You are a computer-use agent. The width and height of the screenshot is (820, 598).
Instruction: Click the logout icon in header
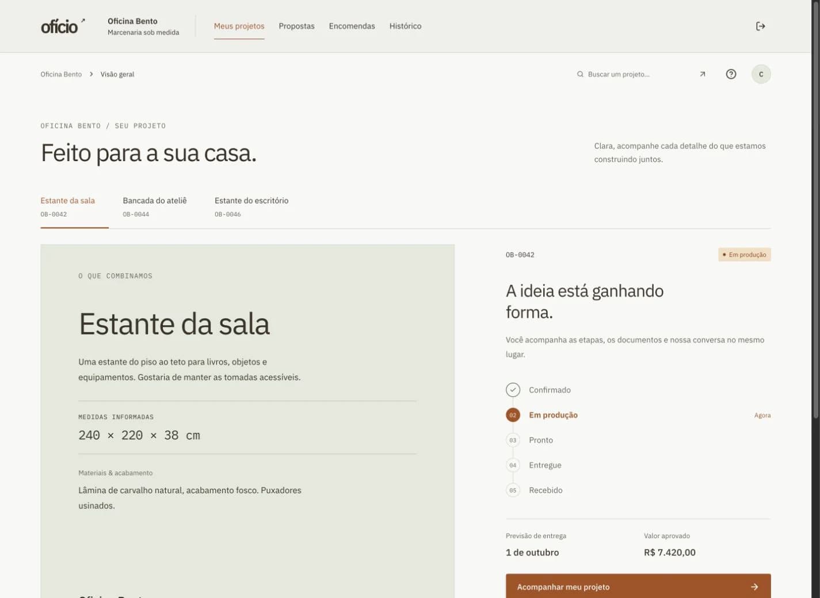pos(760,26)
